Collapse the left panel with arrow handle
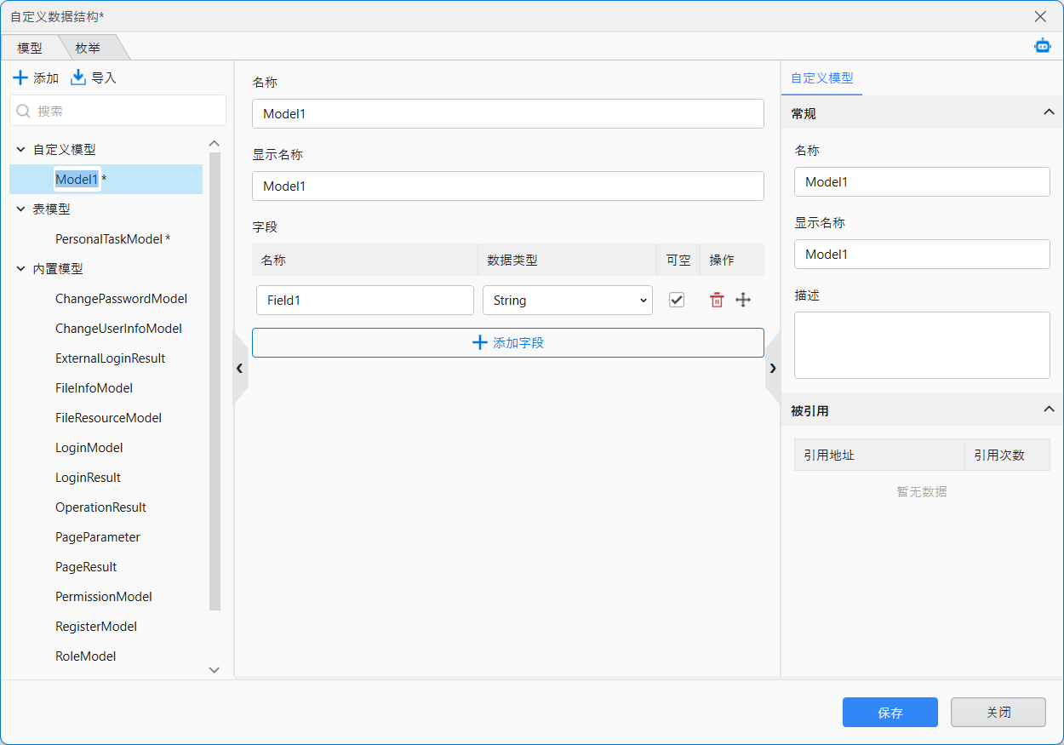The height and width of the screenshot is (745, 1064). (x=239, y=368)
